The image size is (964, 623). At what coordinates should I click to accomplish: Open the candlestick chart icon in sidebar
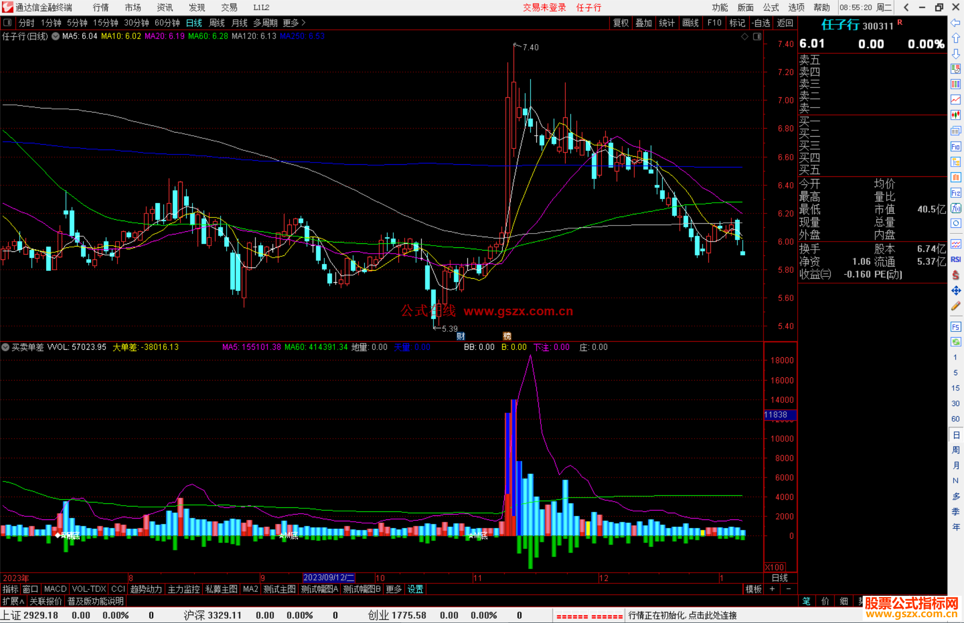(956, 115)
